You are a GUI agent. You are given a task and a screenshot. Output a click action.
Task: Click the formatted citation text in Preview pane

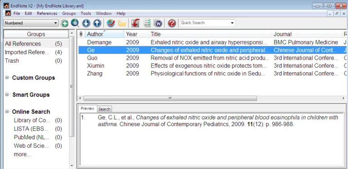point(217,121)
